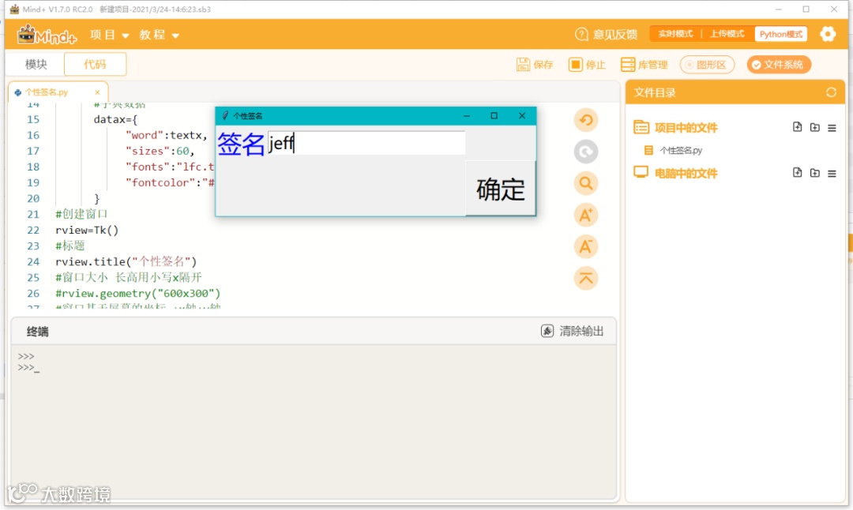The height and width of the screenshot is (510, 853).
Task: Open the search magnifier in editor
Action: (586, 183)
